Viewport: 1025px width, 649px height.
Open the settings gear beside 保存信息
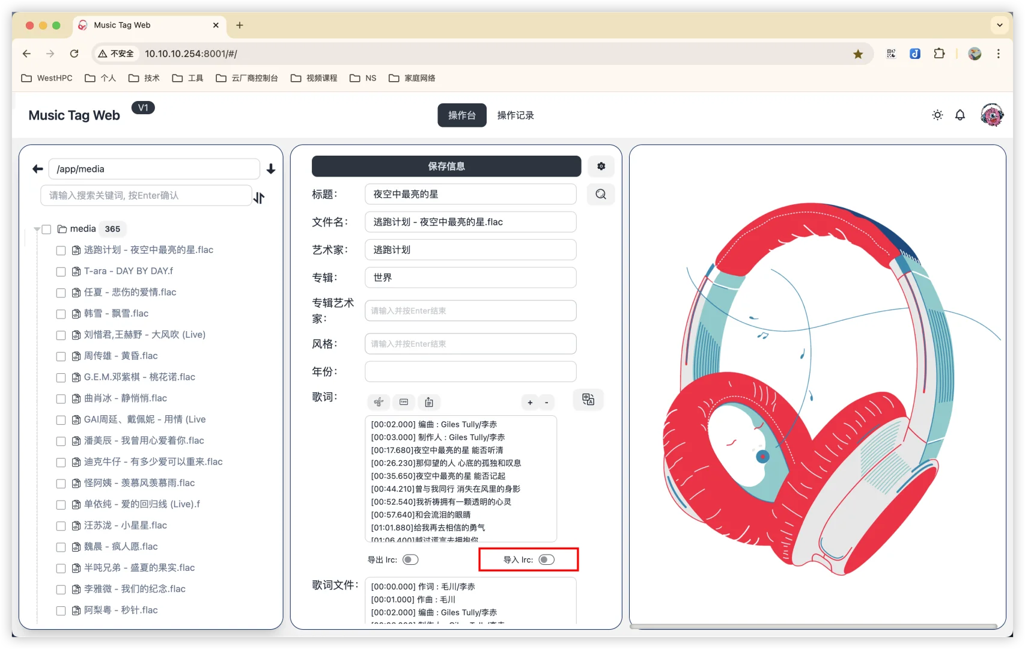(x=601, y=166)
